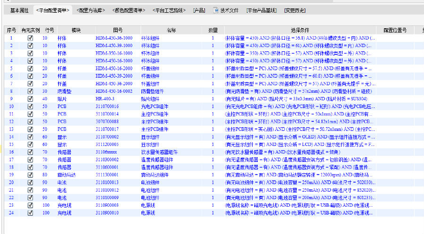This screenshot has height=234, width=424.
Task: Toggle checkbox for row 10 充电PCB组件
Action: [x=30, y=106]
